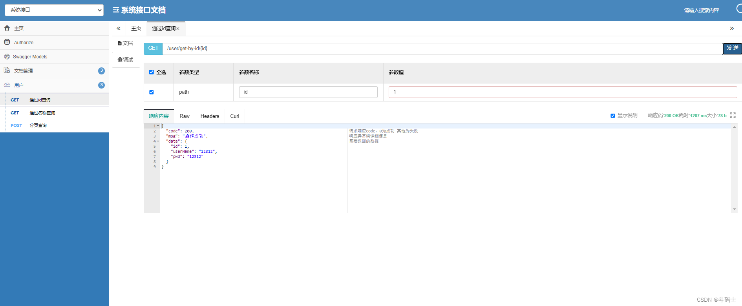This screenshot has height=306, width=742.
Task: Close the 通过id查询 tab
Action: coord(178,29)
